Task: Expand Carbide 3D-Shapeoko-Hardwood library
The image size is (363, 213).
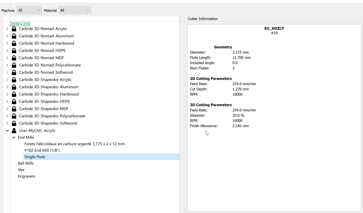Action: click(x=7, y=94)
